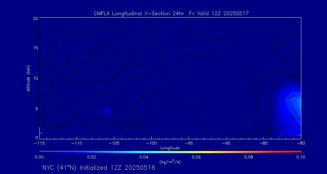
Task: Click the '0.08' colorbar value label
Action: [x=249, y=157]
